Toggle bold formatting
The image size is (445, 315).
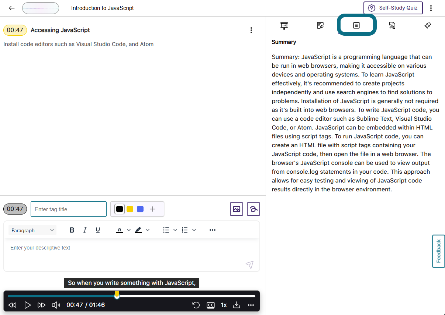(72, 230)
